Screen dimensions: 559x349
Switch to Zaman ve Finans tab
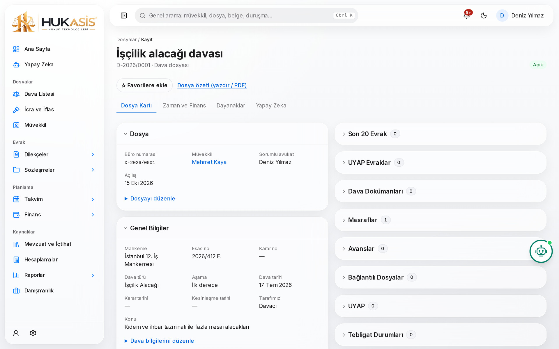pos(184,106)
